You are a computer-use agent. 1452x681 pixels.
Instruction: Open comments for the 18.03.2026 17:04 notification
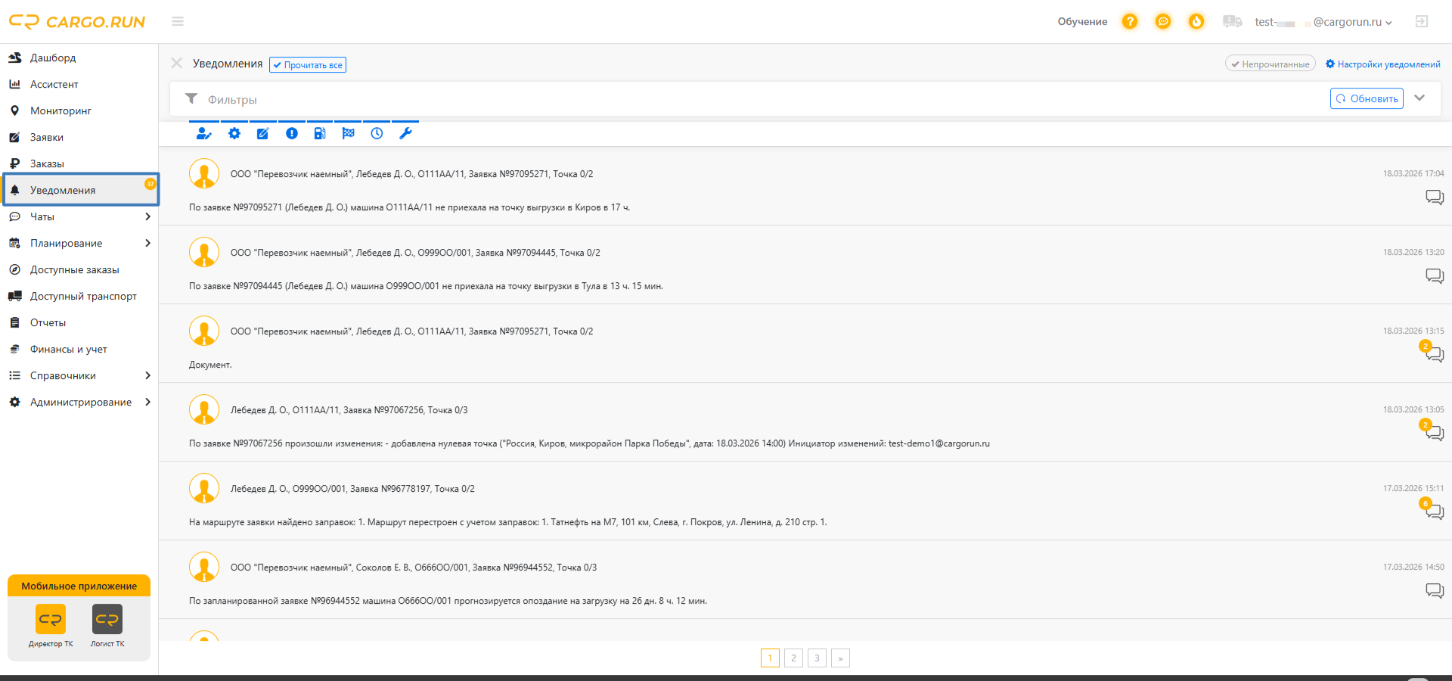click(1435, 197)
